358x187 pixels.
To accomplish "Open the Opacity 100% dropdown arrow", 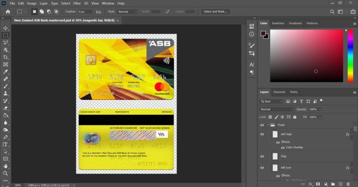I will click(320, 109).
